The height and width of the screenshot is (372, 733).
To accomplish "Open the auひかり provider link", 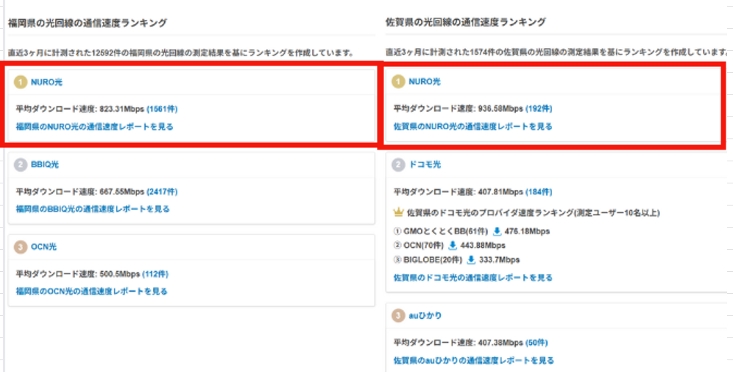I will pyautogui.click(x=425, y=316).
